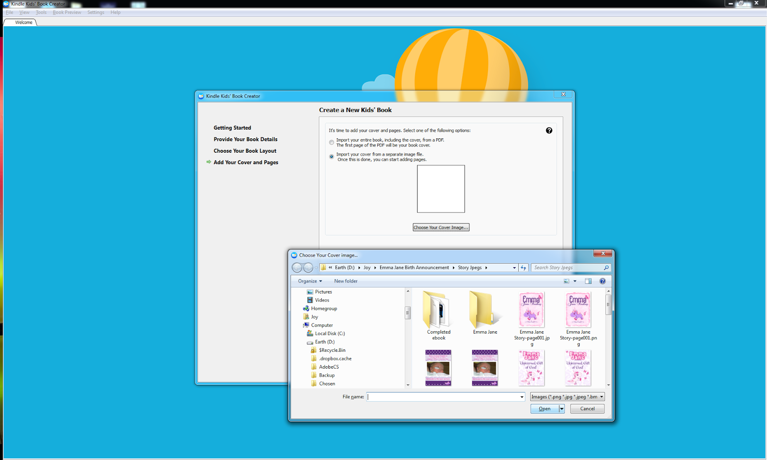767x460 pixels.
Task: Open the Organize dropdown menu
Action: point(309,281)
